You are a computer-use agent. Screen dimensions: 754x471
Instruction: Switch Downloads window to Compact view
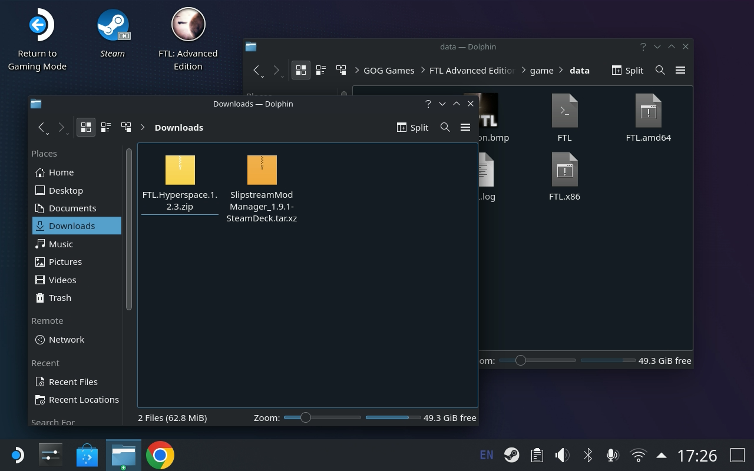tap(106, 127)
